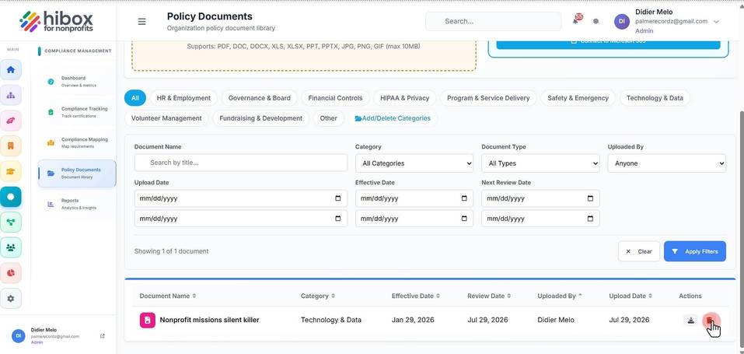This screenshot has height=354, width=744.
Task: Open the notifications bell icon
Action: 577,20
